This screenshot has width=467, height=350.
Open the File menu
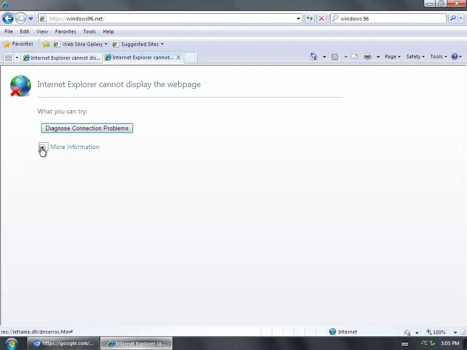tap(9, 31)
